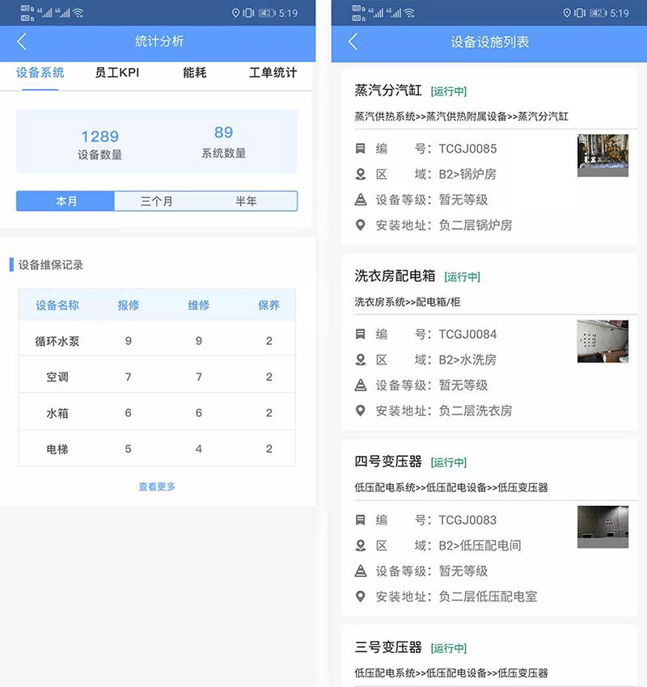Select the 电梯 table row name
The image size is (647, 687).
click(x=57, y=449)
